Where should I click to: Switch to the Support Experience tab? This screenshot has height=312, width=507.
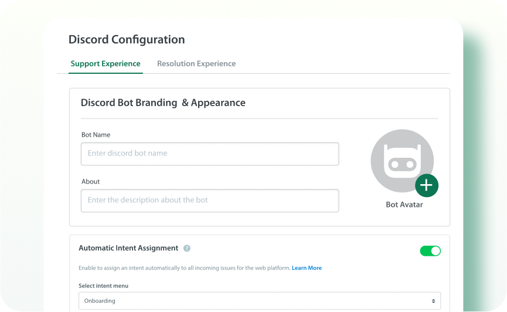click(x=106, y=63)
